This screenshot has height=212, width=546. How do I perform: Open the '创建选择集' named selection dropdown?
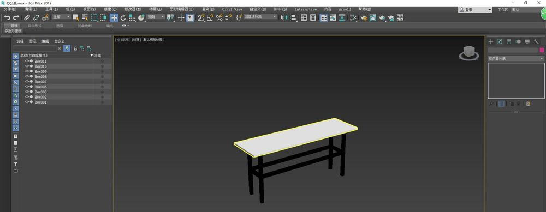pyautogui.click(x=260, y=17)
